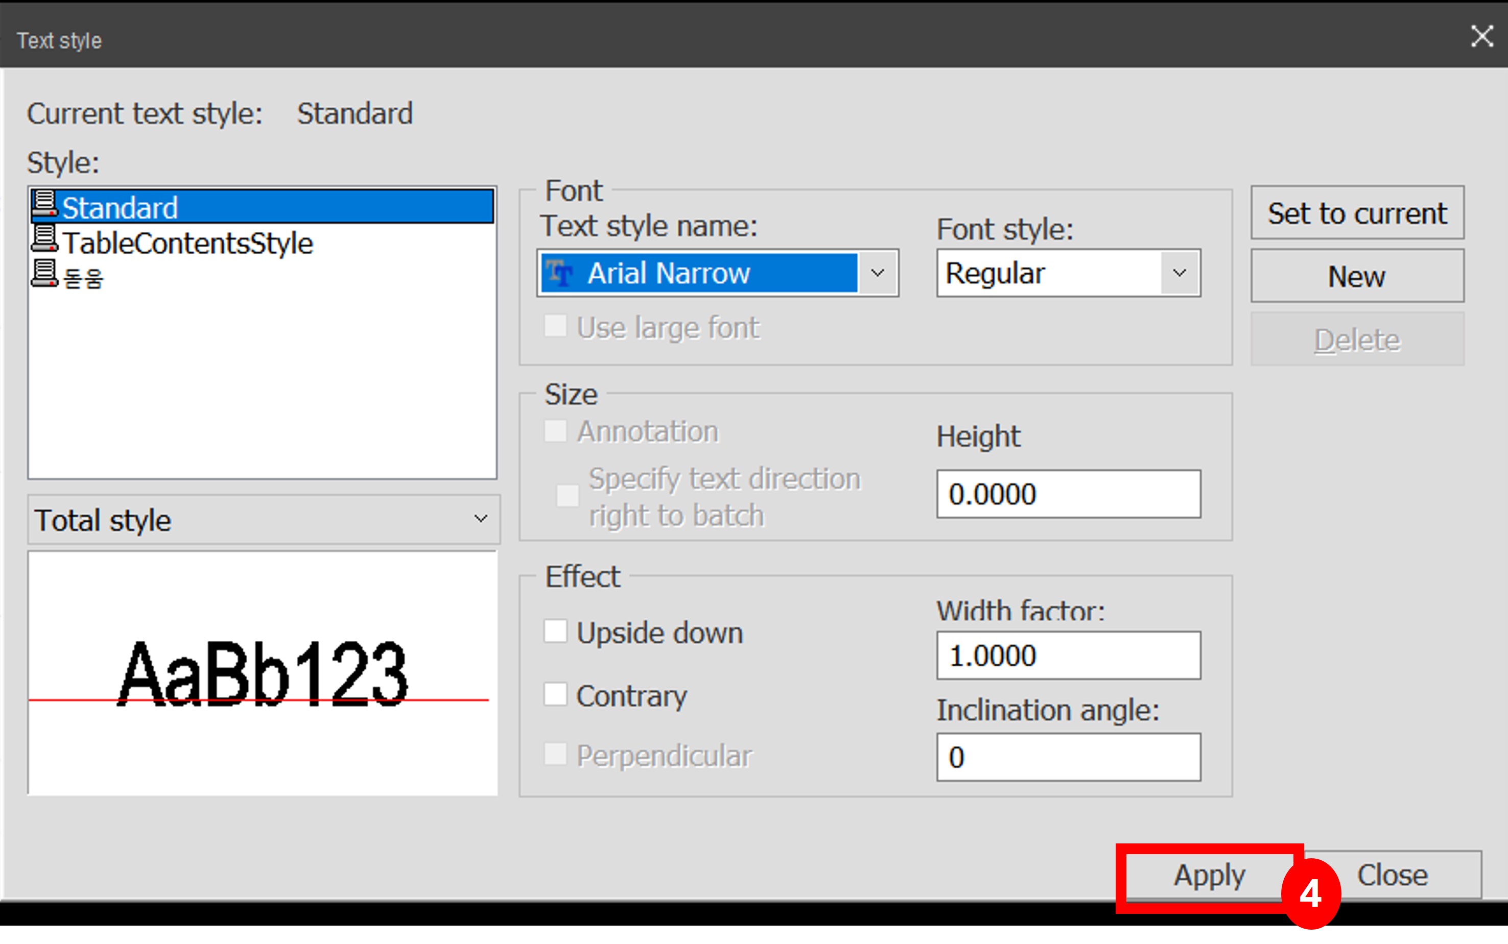
Task: Click the TrueType icon beside Arial Narrow
Action: pyautogui.click(x=560, y=273)
